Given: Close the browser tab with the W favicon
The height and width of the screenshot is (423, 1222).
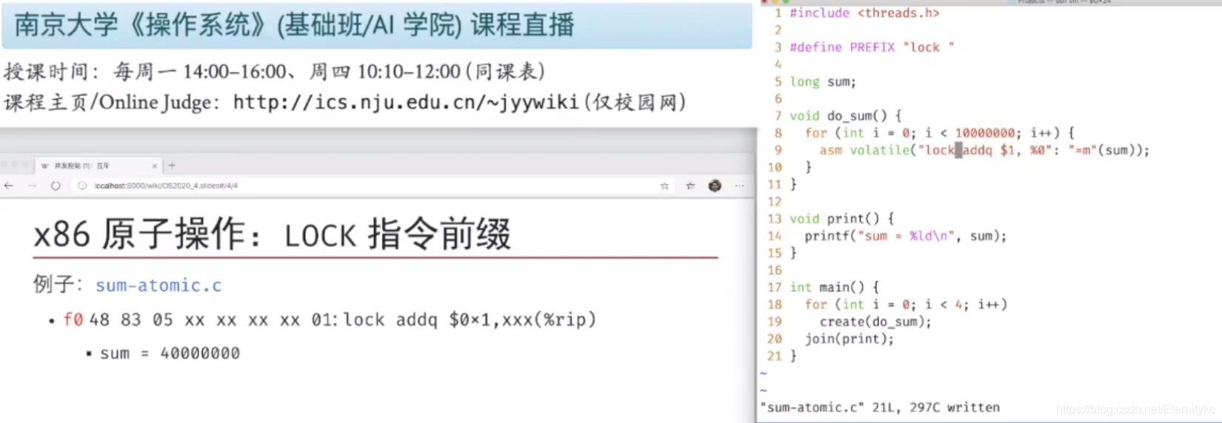Looking at the screenshot, I should pos(154,166).
